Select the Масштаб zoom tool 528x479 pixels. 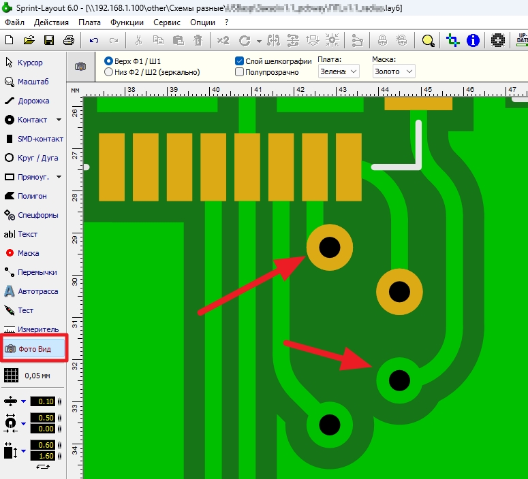[32, 82]
